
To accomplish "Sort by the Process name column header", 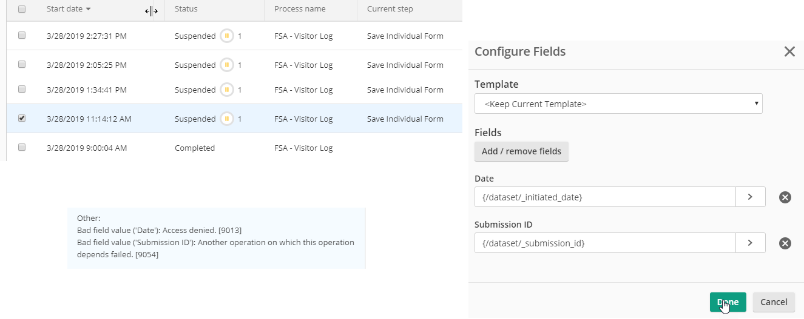I will click(300, 9).
